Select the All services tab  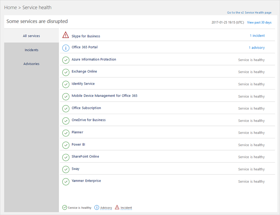[x=31, y=36]
